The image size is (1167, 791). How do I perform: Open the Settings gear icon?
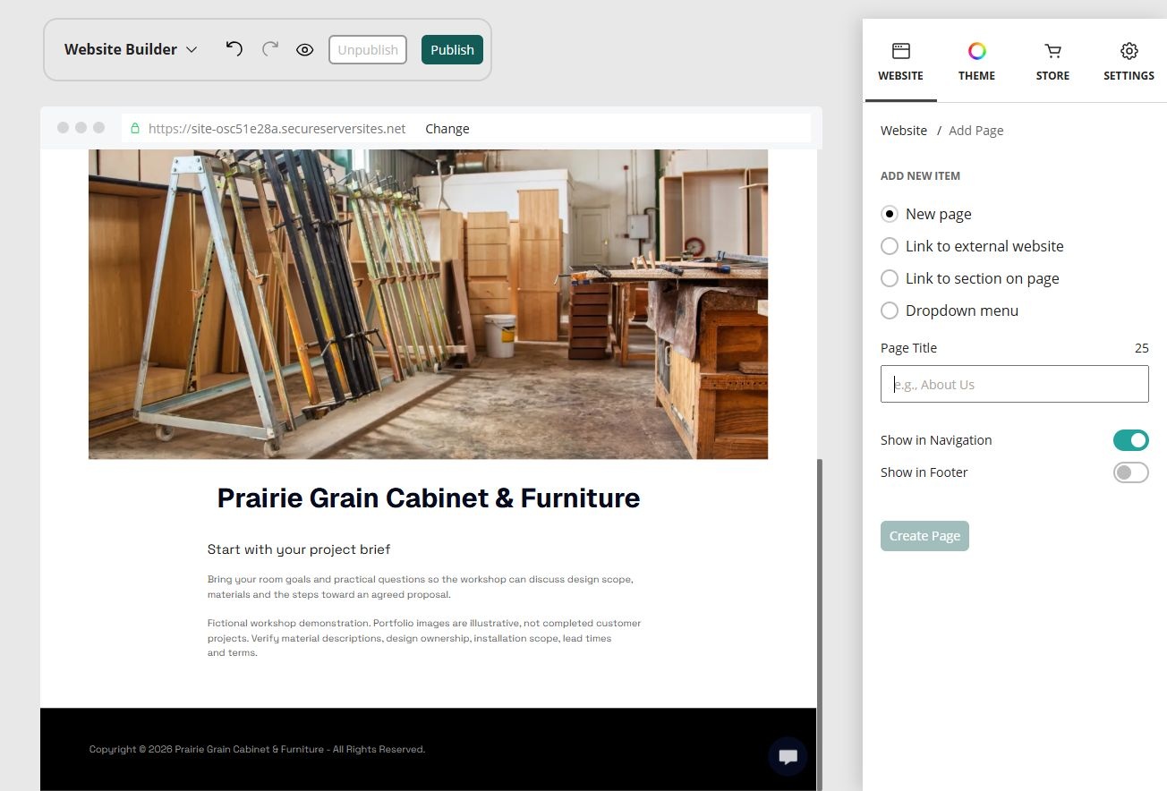tap(1129, 51)
